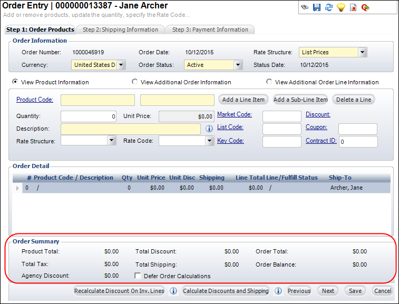This screenshot has width=399, height=304.
Task: Open the Key Code link
Action: click(x=230, y=141)
